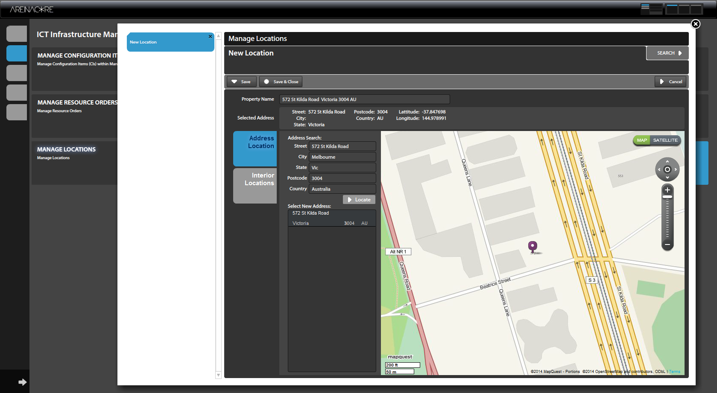Pan the map right with the compass arrow
717x393 pixels.
(676, 169)
